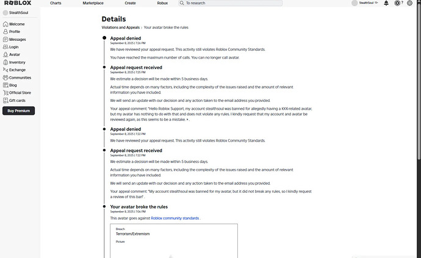Open the Roblox community standards link

tap(175, 218)
